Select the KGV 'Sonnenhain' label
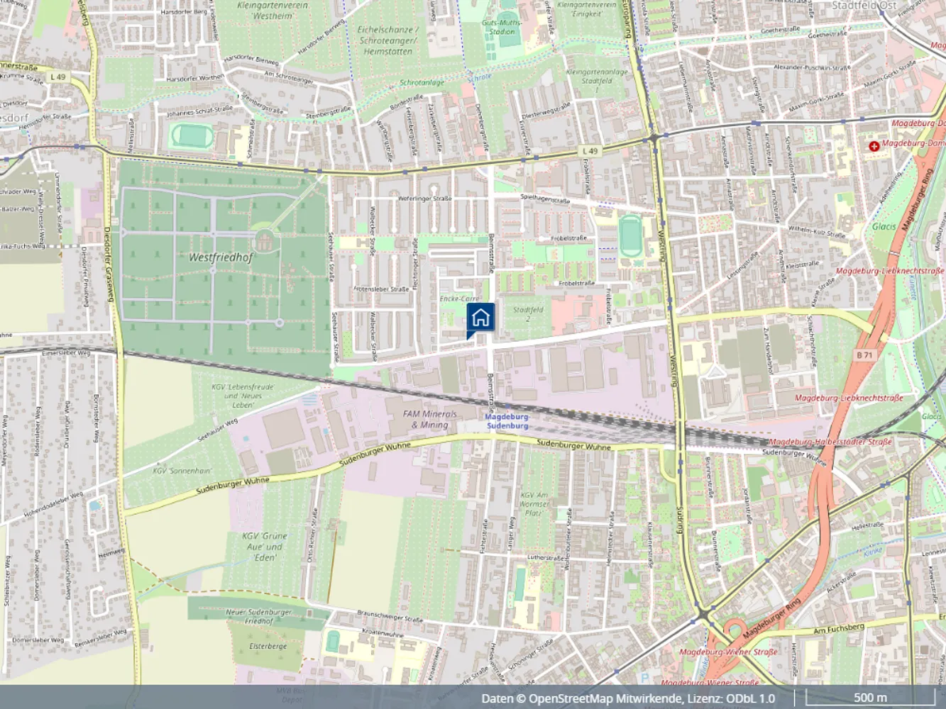Image resolution: width=946 pixels, height=709 pixels. click(182, 471)
